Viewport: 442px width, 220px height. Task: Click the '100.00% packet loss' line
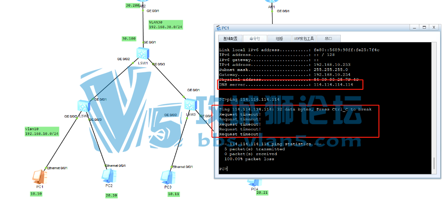[249, 159]
